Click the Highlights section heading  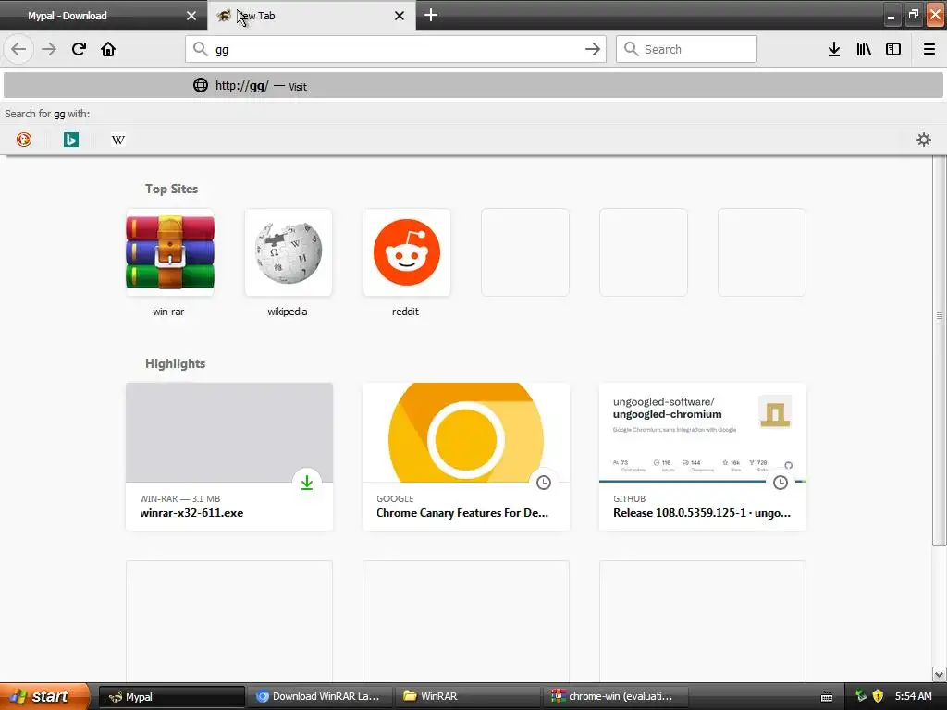tap(175, 363)
